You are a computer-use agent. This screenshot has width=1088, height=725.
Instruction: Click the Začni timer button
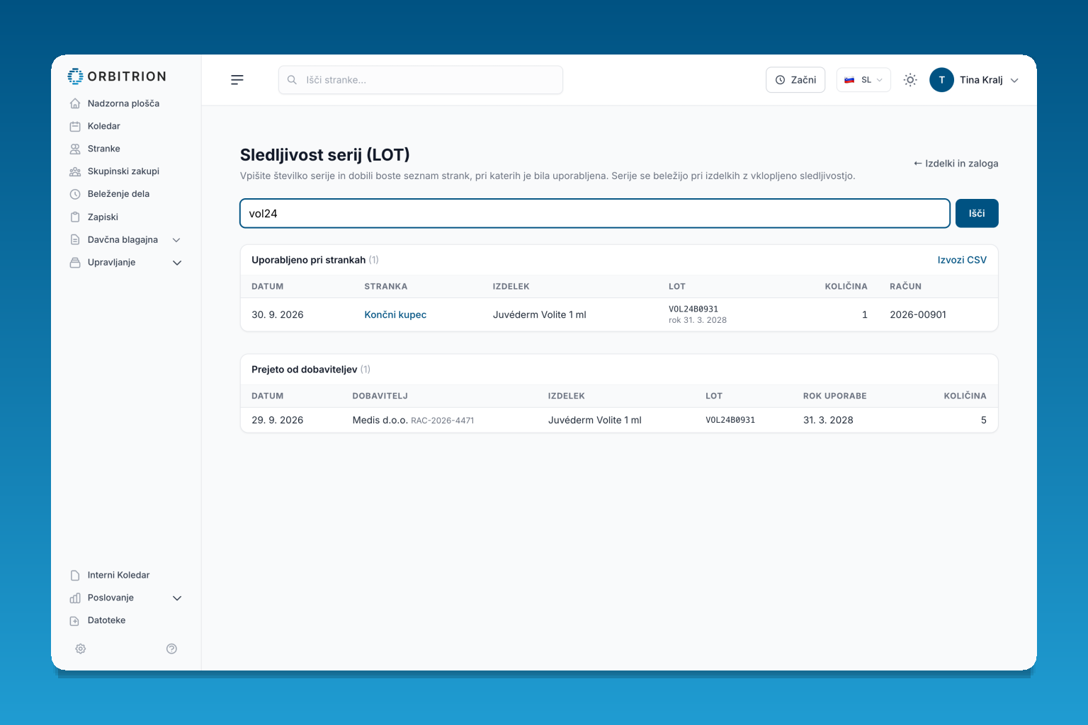(x=795, y=80)
